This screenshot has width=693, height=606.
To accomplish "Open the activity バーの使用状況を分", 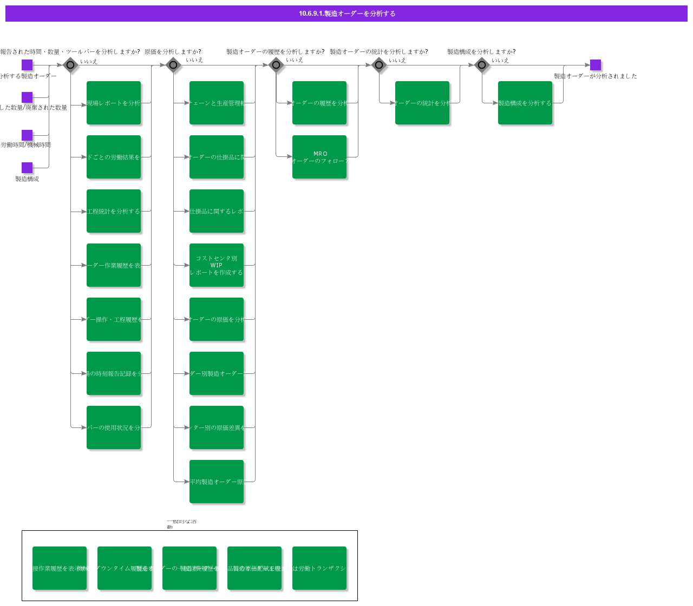I will [x=114, y=427].
